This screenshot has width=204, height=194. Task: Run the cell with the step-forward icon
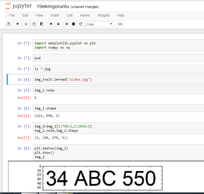(x=67, y=24)
